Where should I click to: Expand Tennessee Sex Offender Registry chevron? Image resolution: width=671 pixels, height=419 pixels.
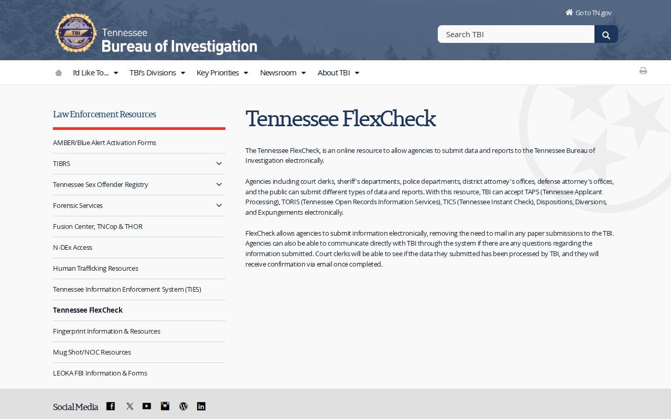pyautogui.click(x=219, y=184)
